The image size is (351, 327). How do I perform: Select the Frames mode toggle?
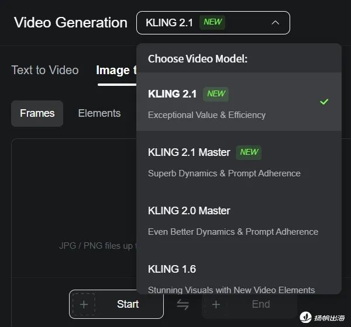click(x=37, y=113)
